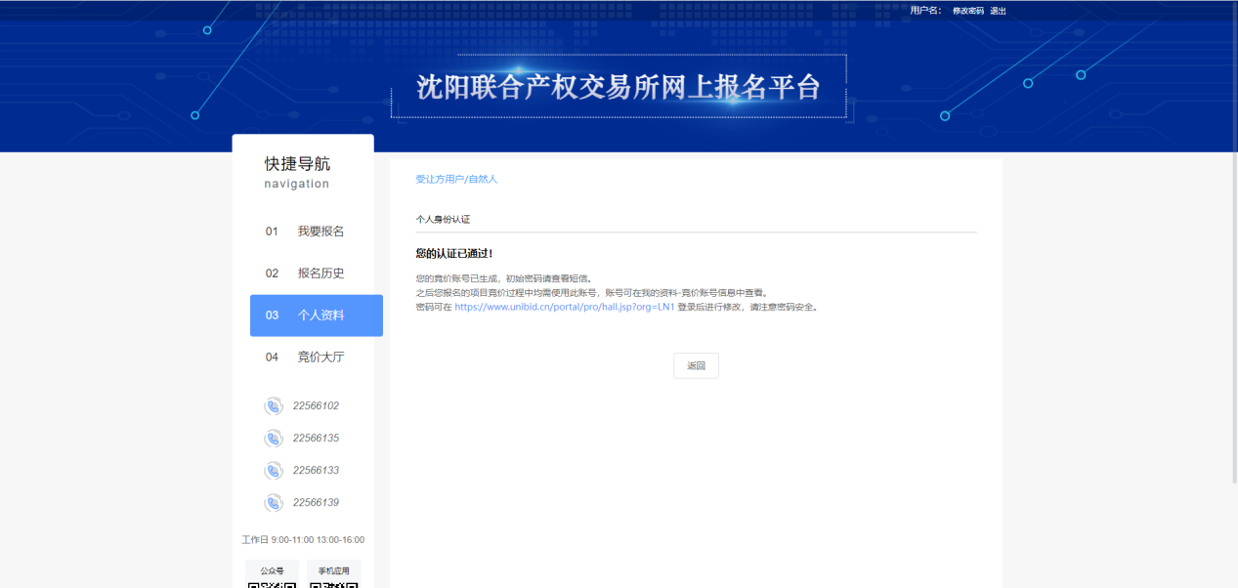Screen dimensions: 1238x588
Task: Enter the 竞价大厅 section
Action: pyautogui.click(x=320, y=357)
